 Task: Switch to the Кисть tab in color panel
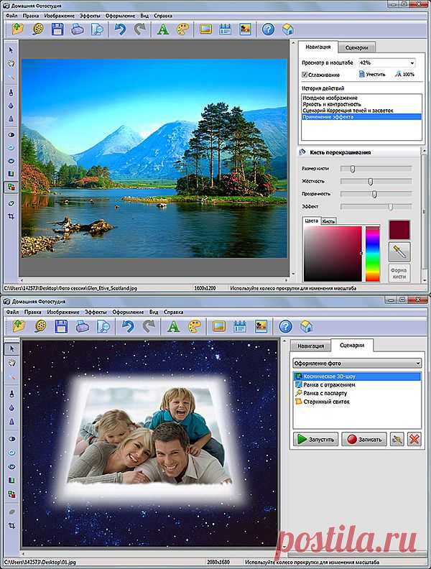329,221
